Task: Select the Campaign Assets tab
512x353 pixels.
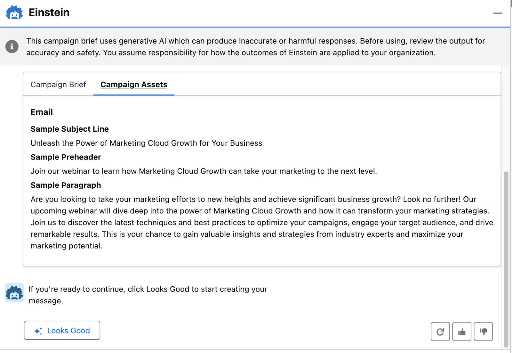Action: pyautogui.click(x=134, y=85)
